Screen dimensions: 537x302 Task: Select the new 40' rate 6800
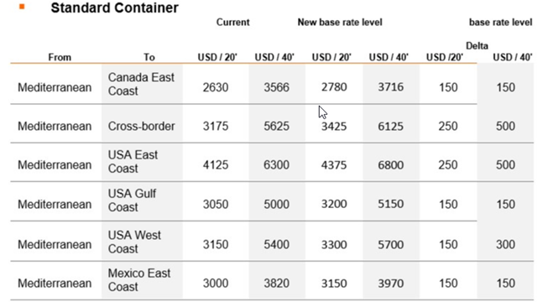pyautogui.click(x=391, y=165)
